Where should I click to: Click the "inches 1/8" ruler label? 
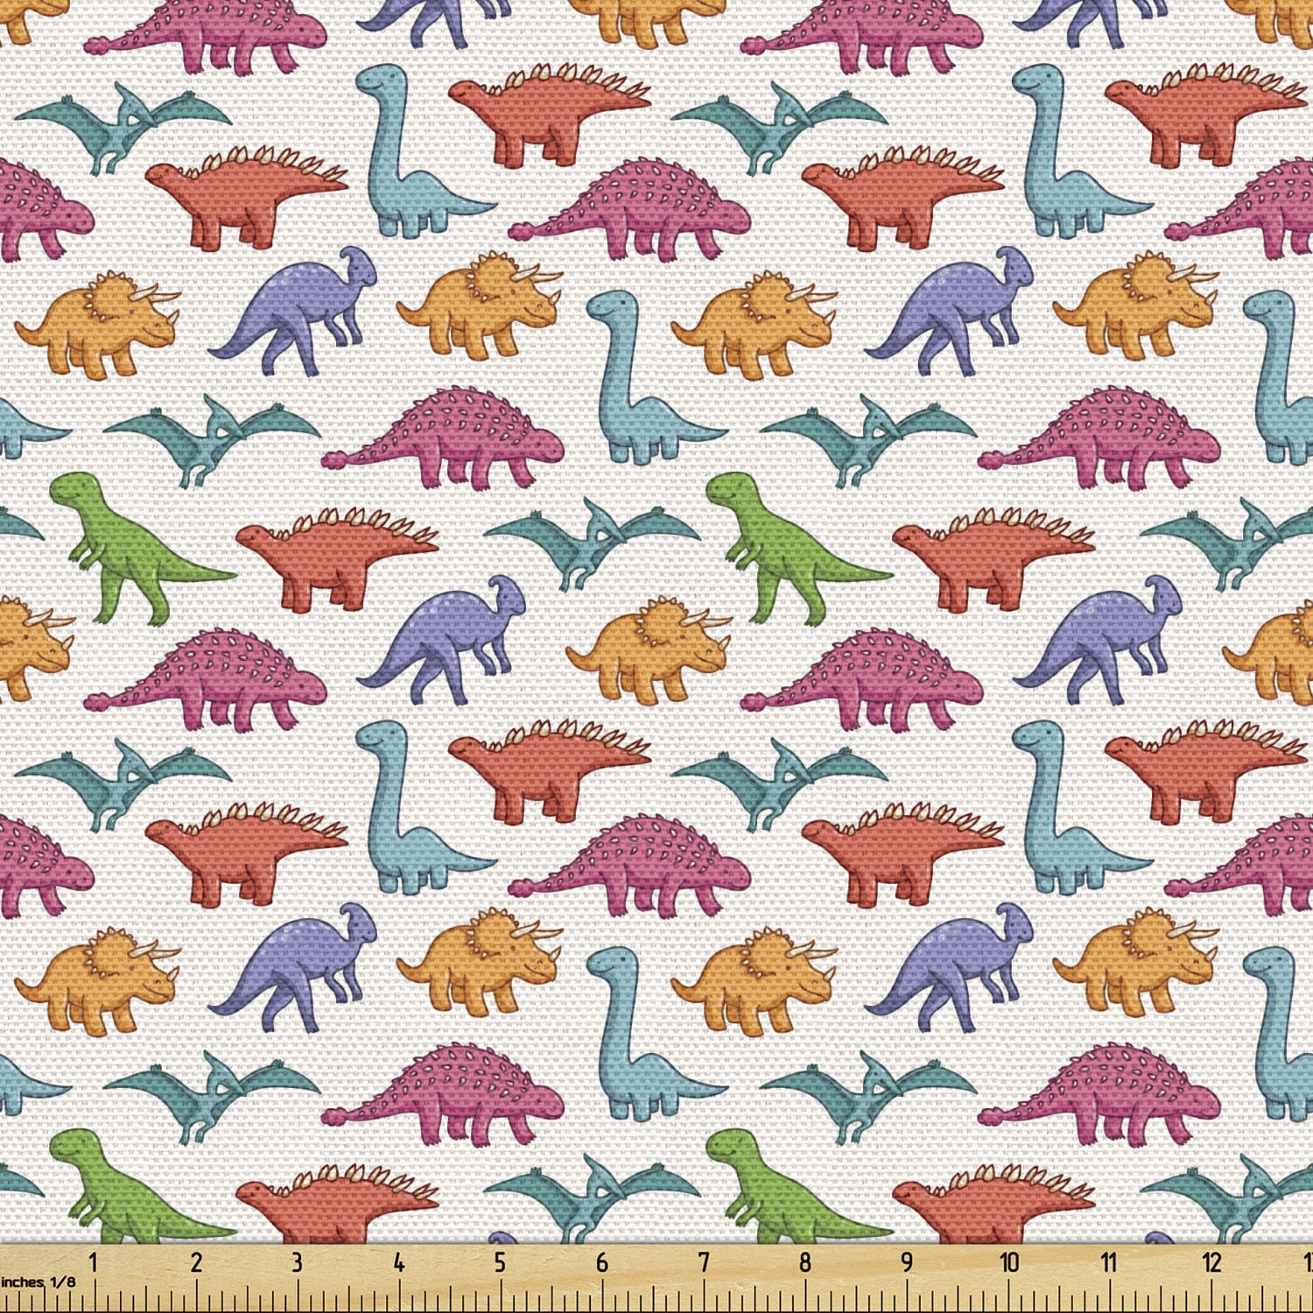(x=39, y=1282)
